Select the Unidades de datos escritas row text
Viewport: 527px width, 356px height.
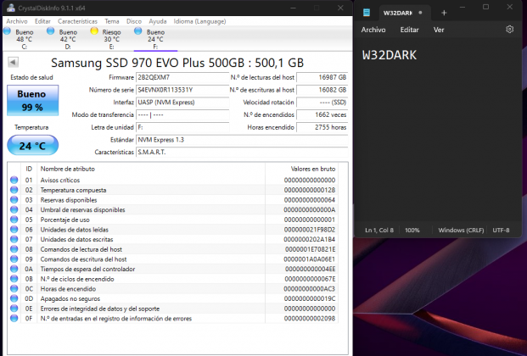coord(76,240)
